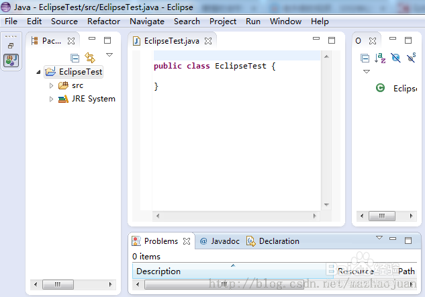Select JRE System Library entry

[87, 99]
